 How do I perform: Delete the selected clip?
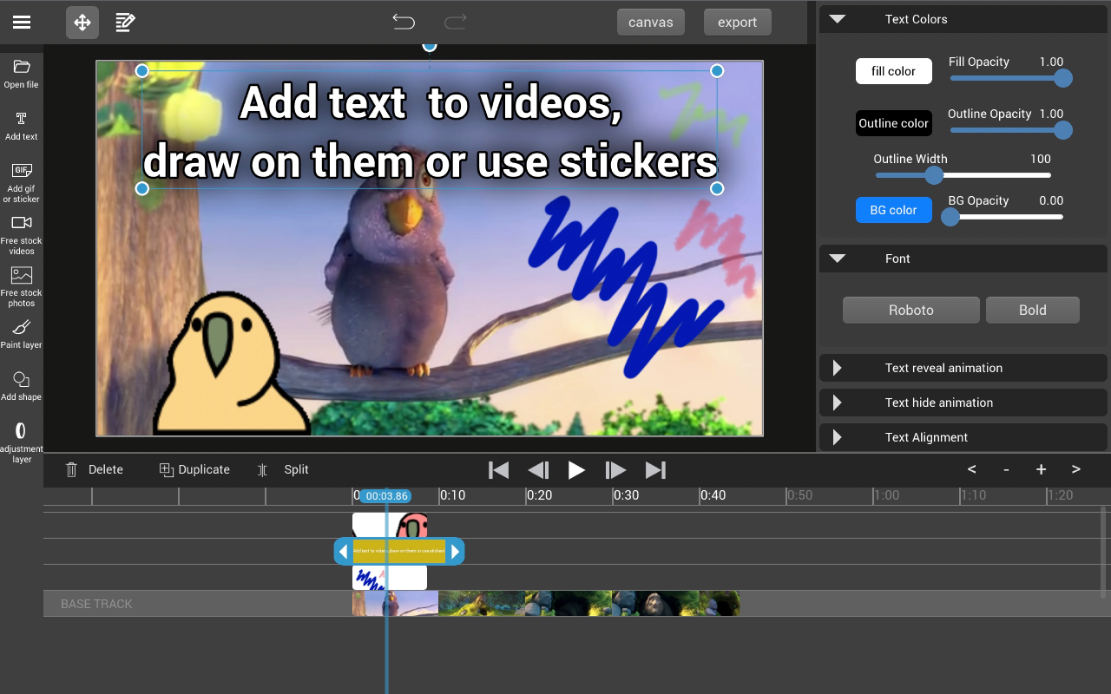[95, 469]
